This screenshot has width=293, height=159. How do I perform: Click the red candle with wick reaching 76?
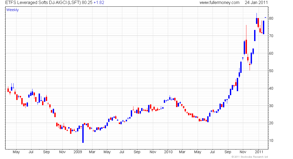point(246,39)
